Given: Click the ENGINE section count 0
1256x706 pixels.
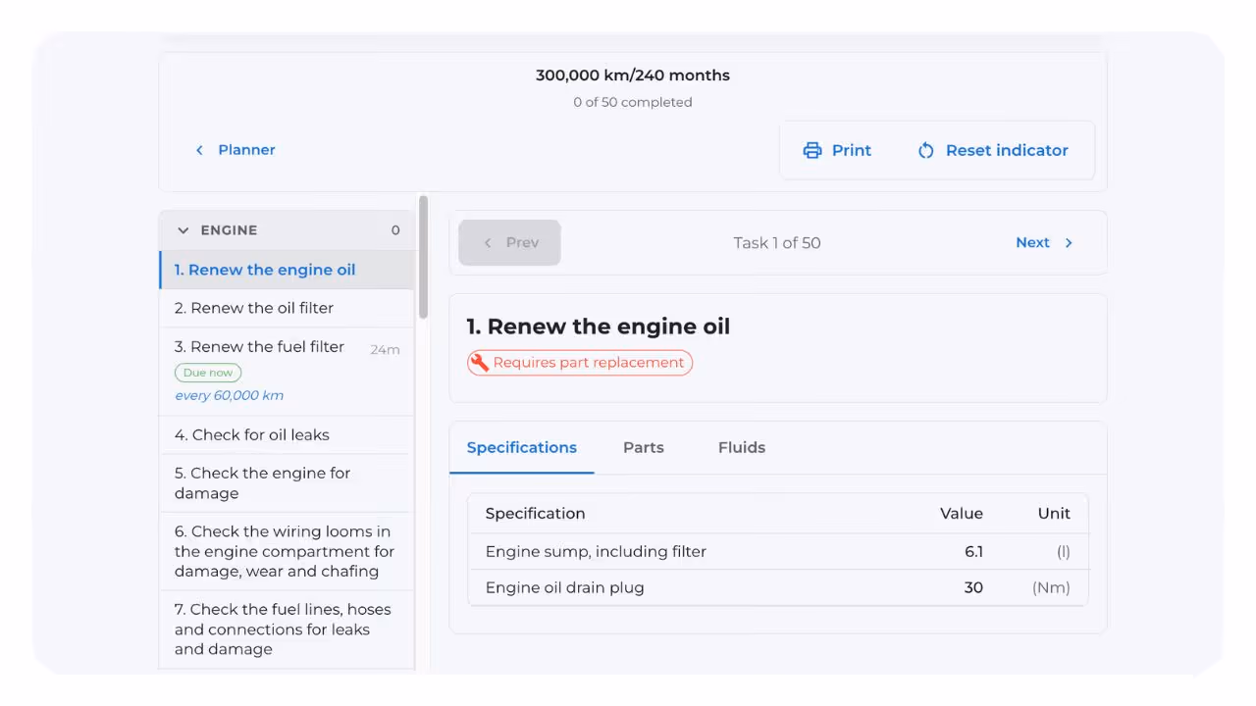Looking at the screenshot, I should click(395, 230).
